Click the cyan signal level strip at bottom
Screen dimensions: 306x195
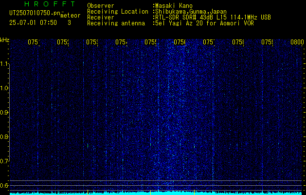click(x=157, y=193)
